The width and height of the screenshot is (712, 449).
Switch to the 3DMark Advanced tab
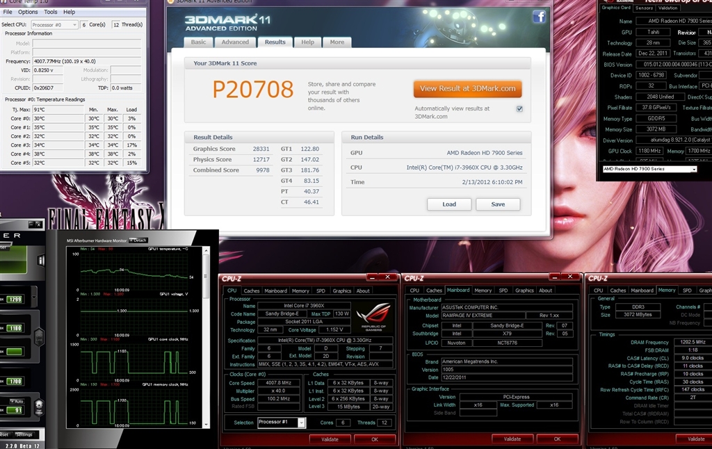pos(235,42)
